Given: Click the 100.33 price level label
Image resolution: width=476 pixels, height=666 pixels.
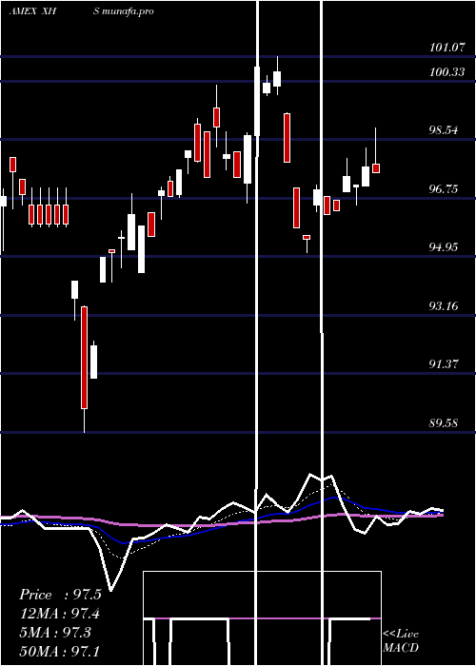Looking at the screenshot, I should click(446, 72).
